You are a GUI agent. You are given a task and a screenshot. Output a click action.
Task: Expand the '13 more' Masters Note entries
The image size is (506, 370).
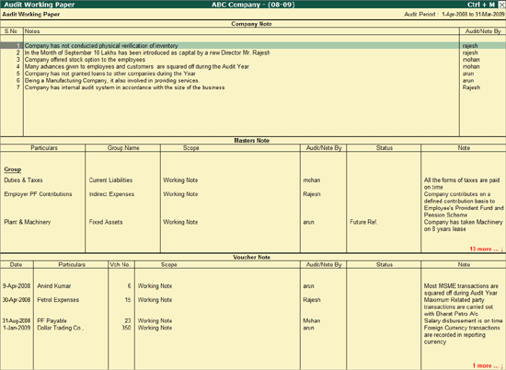click(x=487, y=249)
